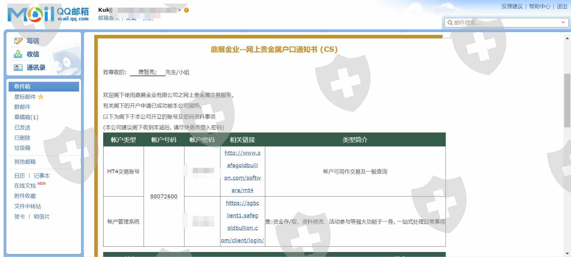
Task: Click the 帐户管理系统 cell
Action: (123, 222)
